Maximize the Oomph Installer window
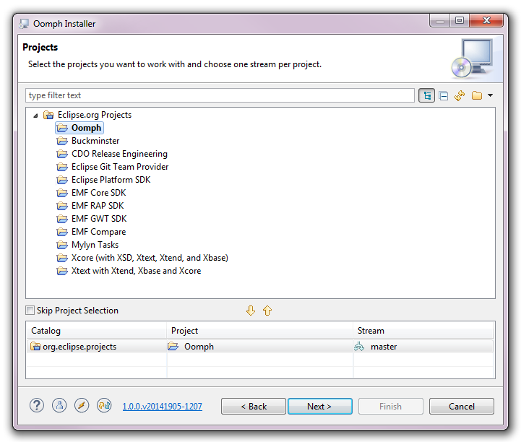This screenshot has height=442, width=521. (x=459, y=21)
